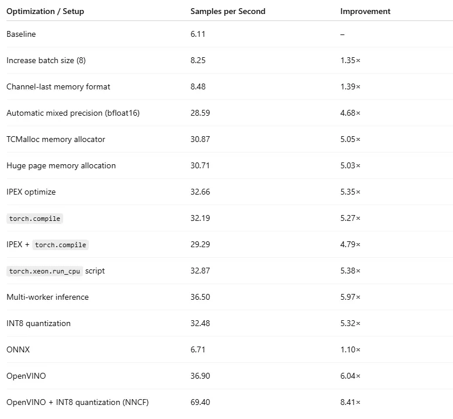Click the "INT8 quantization" cell
Screen dimensions: 453x419
point(38,323)
